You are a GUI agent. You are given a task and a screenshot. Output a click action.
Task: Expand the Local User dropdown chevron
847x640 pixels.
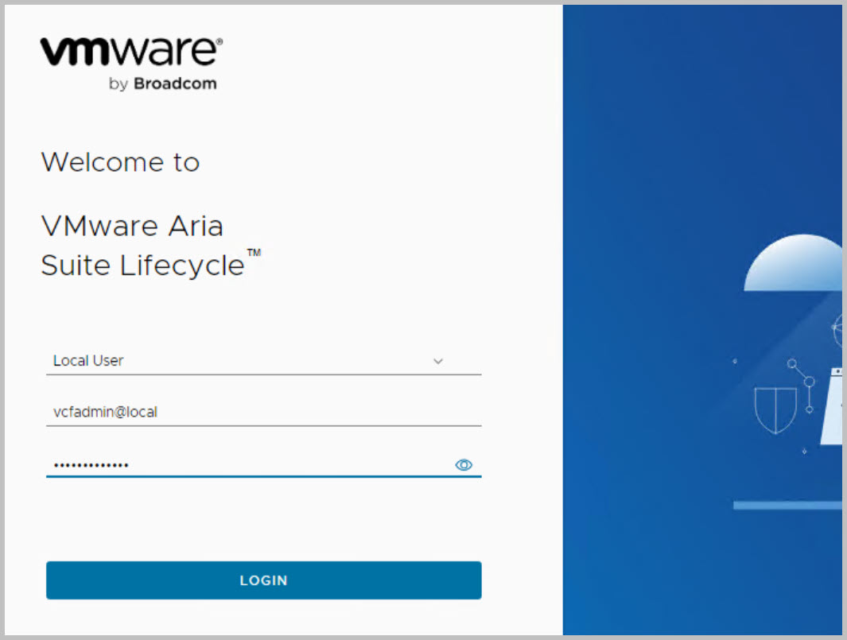click(x=437, y=361)
